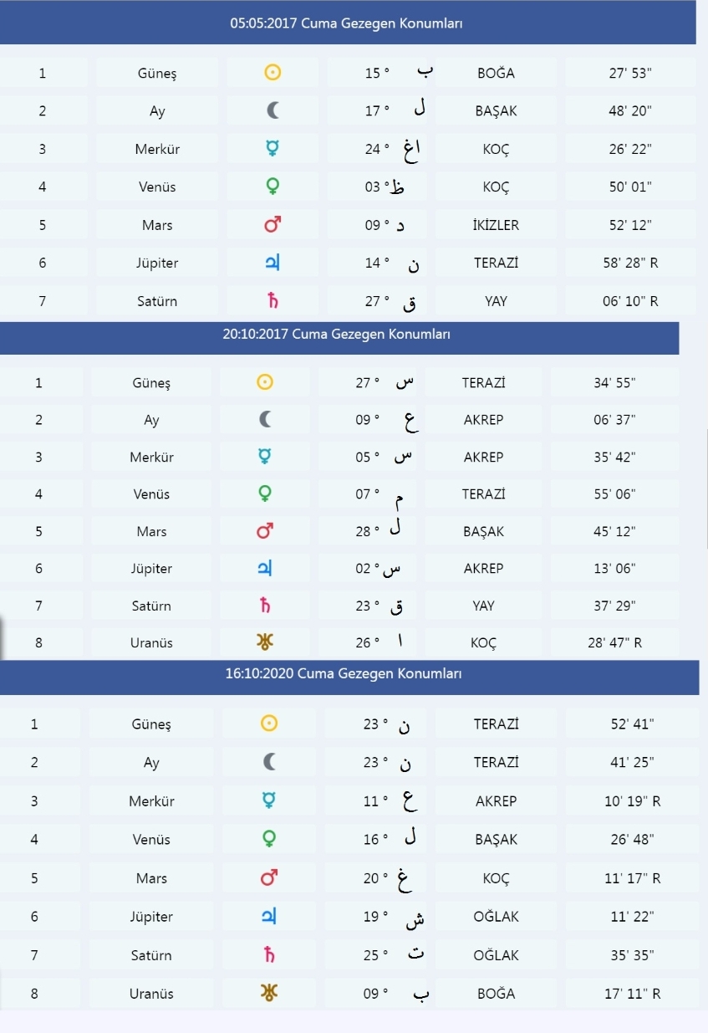708x1033 pixels.
Task: Click Jupiter symbol in the 16:10:2020 table
Action: (x=271, y=917)
